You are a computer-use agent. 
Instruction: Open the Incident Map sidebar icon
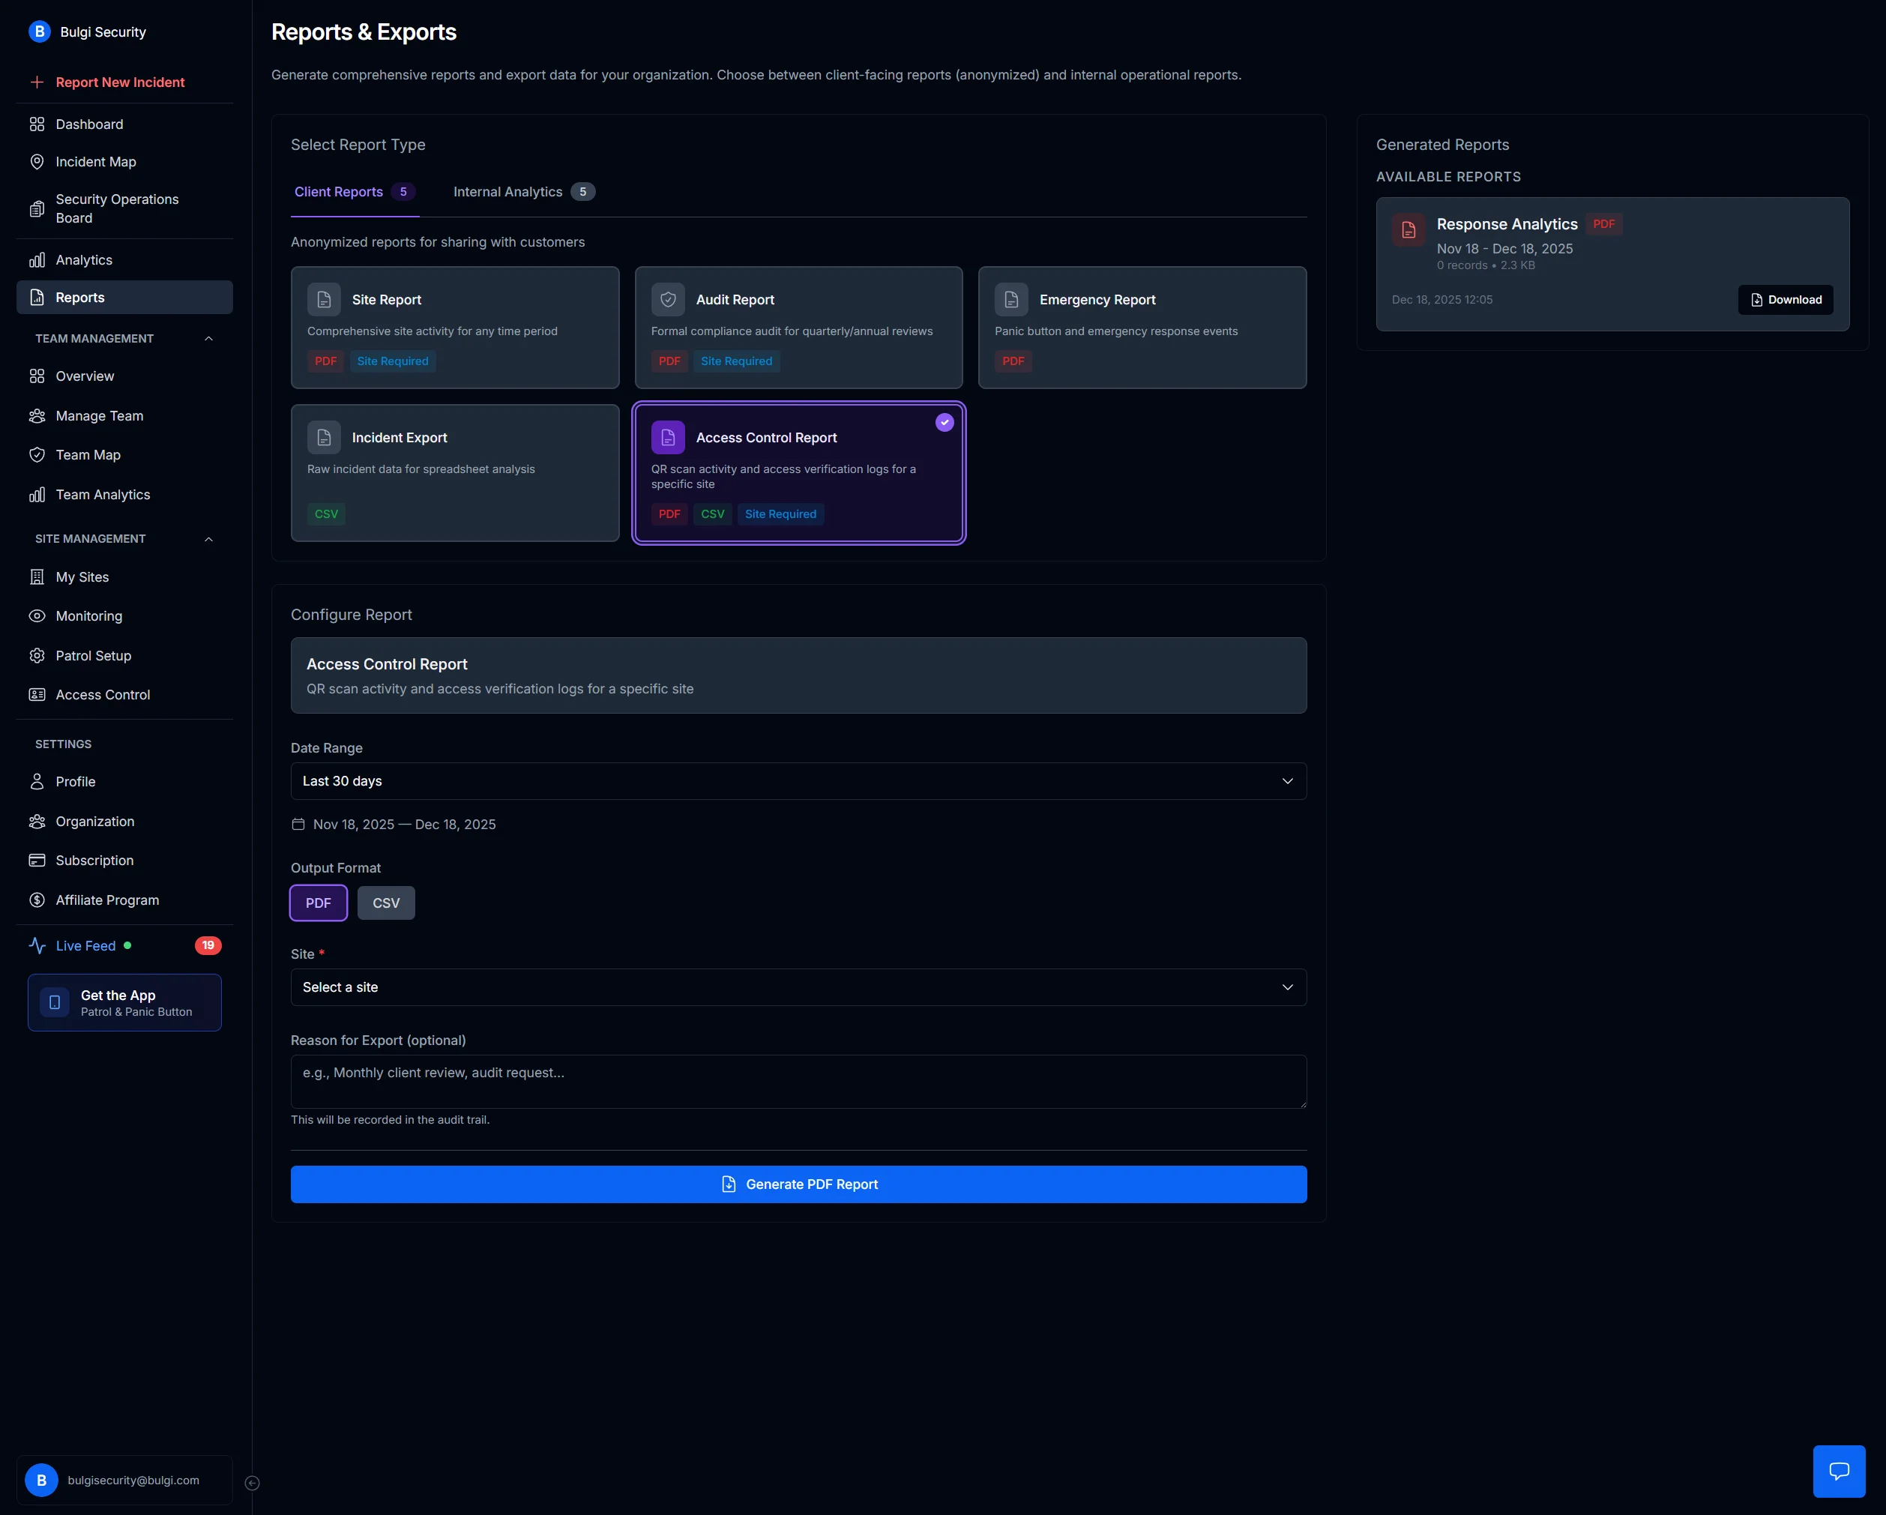click(x=37, y=162)
